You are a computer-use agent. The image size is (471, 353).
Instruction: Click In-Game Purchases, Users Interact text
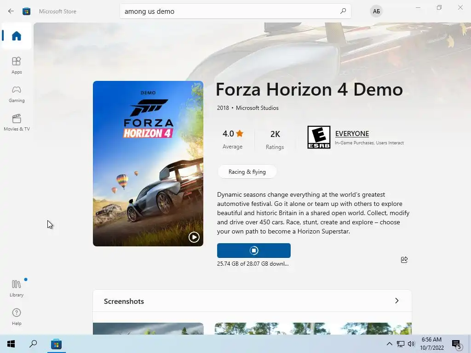tap(369, 143)
